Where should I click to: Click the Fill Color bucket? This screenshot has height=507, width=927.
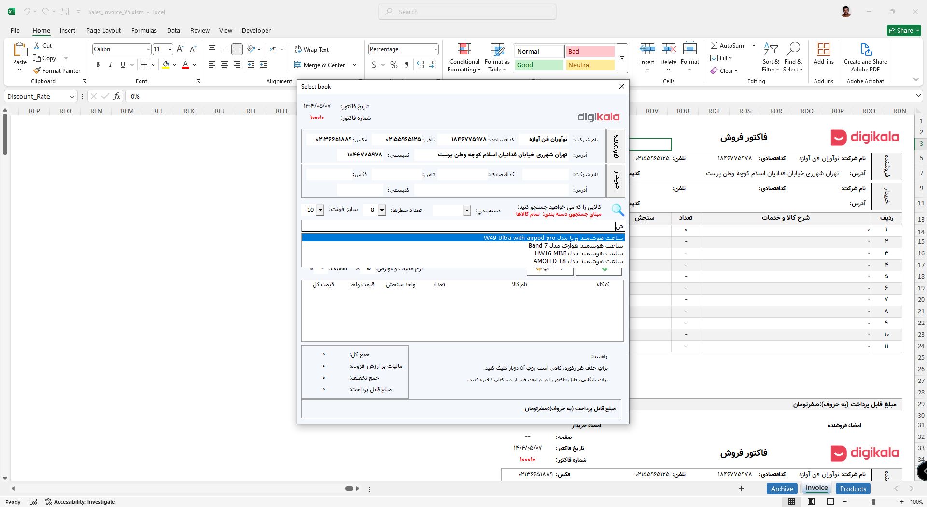166,64
